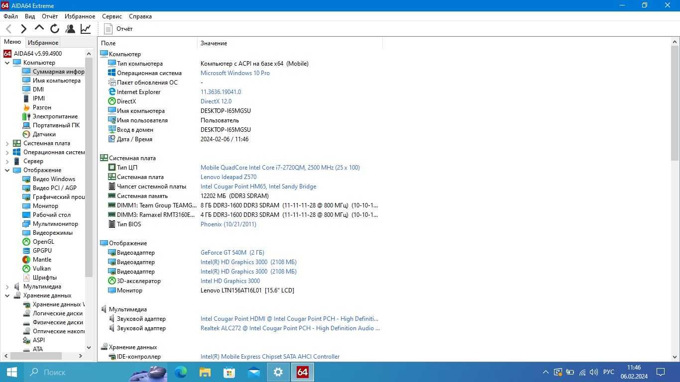
Task: Open Разгон overclock item with flame icon
Action: coord(42,107)
